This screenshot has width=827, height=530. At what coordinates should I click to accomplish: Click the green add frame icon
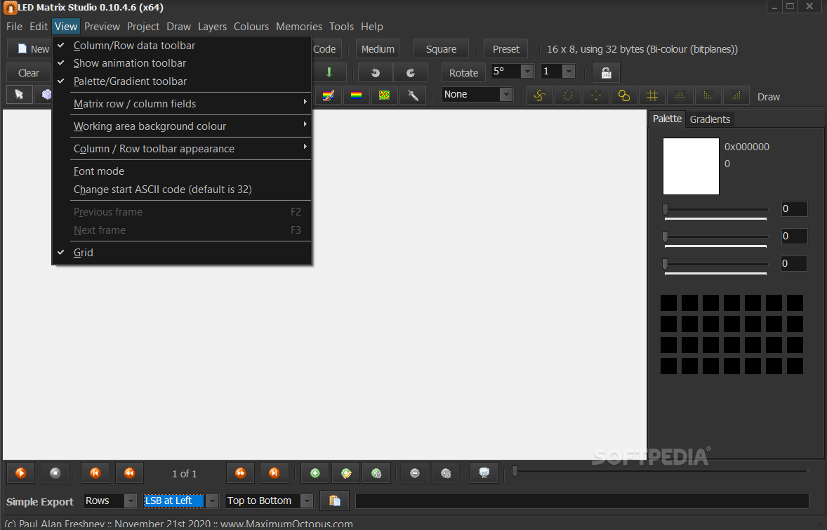[315, 473]
